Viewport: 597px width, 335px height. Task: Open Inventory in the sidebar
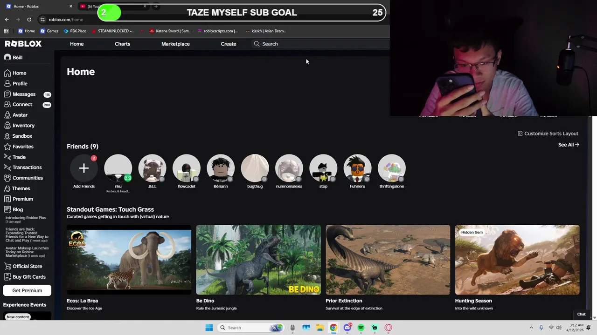[19, 126]
